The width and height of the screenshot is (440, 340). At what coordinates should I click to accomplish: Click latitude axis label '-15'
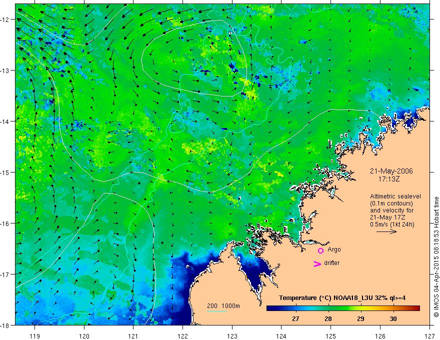coord(5,172)
